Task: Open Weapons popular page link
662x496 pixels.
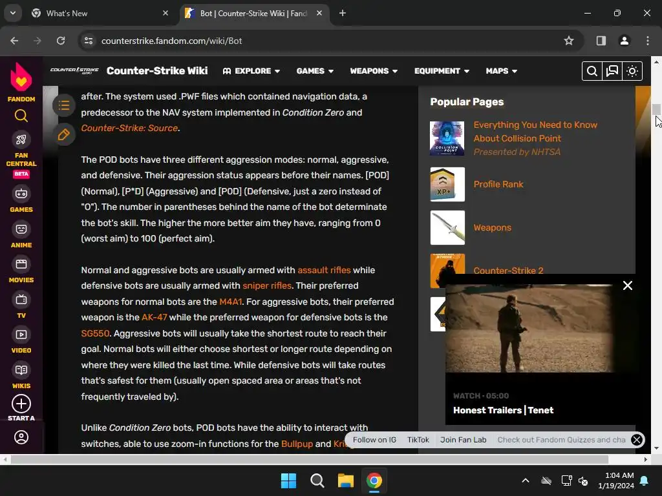Action: [x=492, y=227]
